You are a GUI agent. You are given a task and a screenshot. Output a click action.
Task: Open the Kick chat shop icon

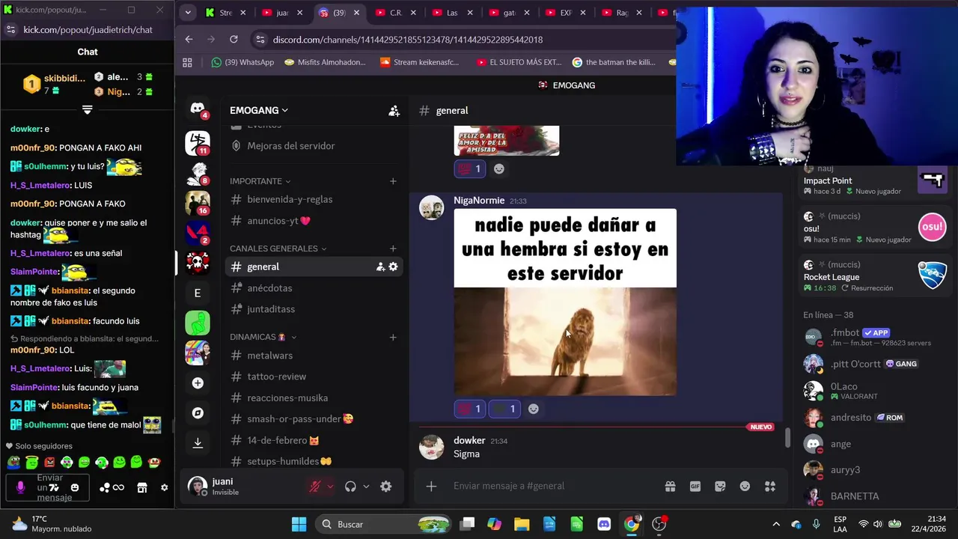pyautogui.click(x=141, y=488)
